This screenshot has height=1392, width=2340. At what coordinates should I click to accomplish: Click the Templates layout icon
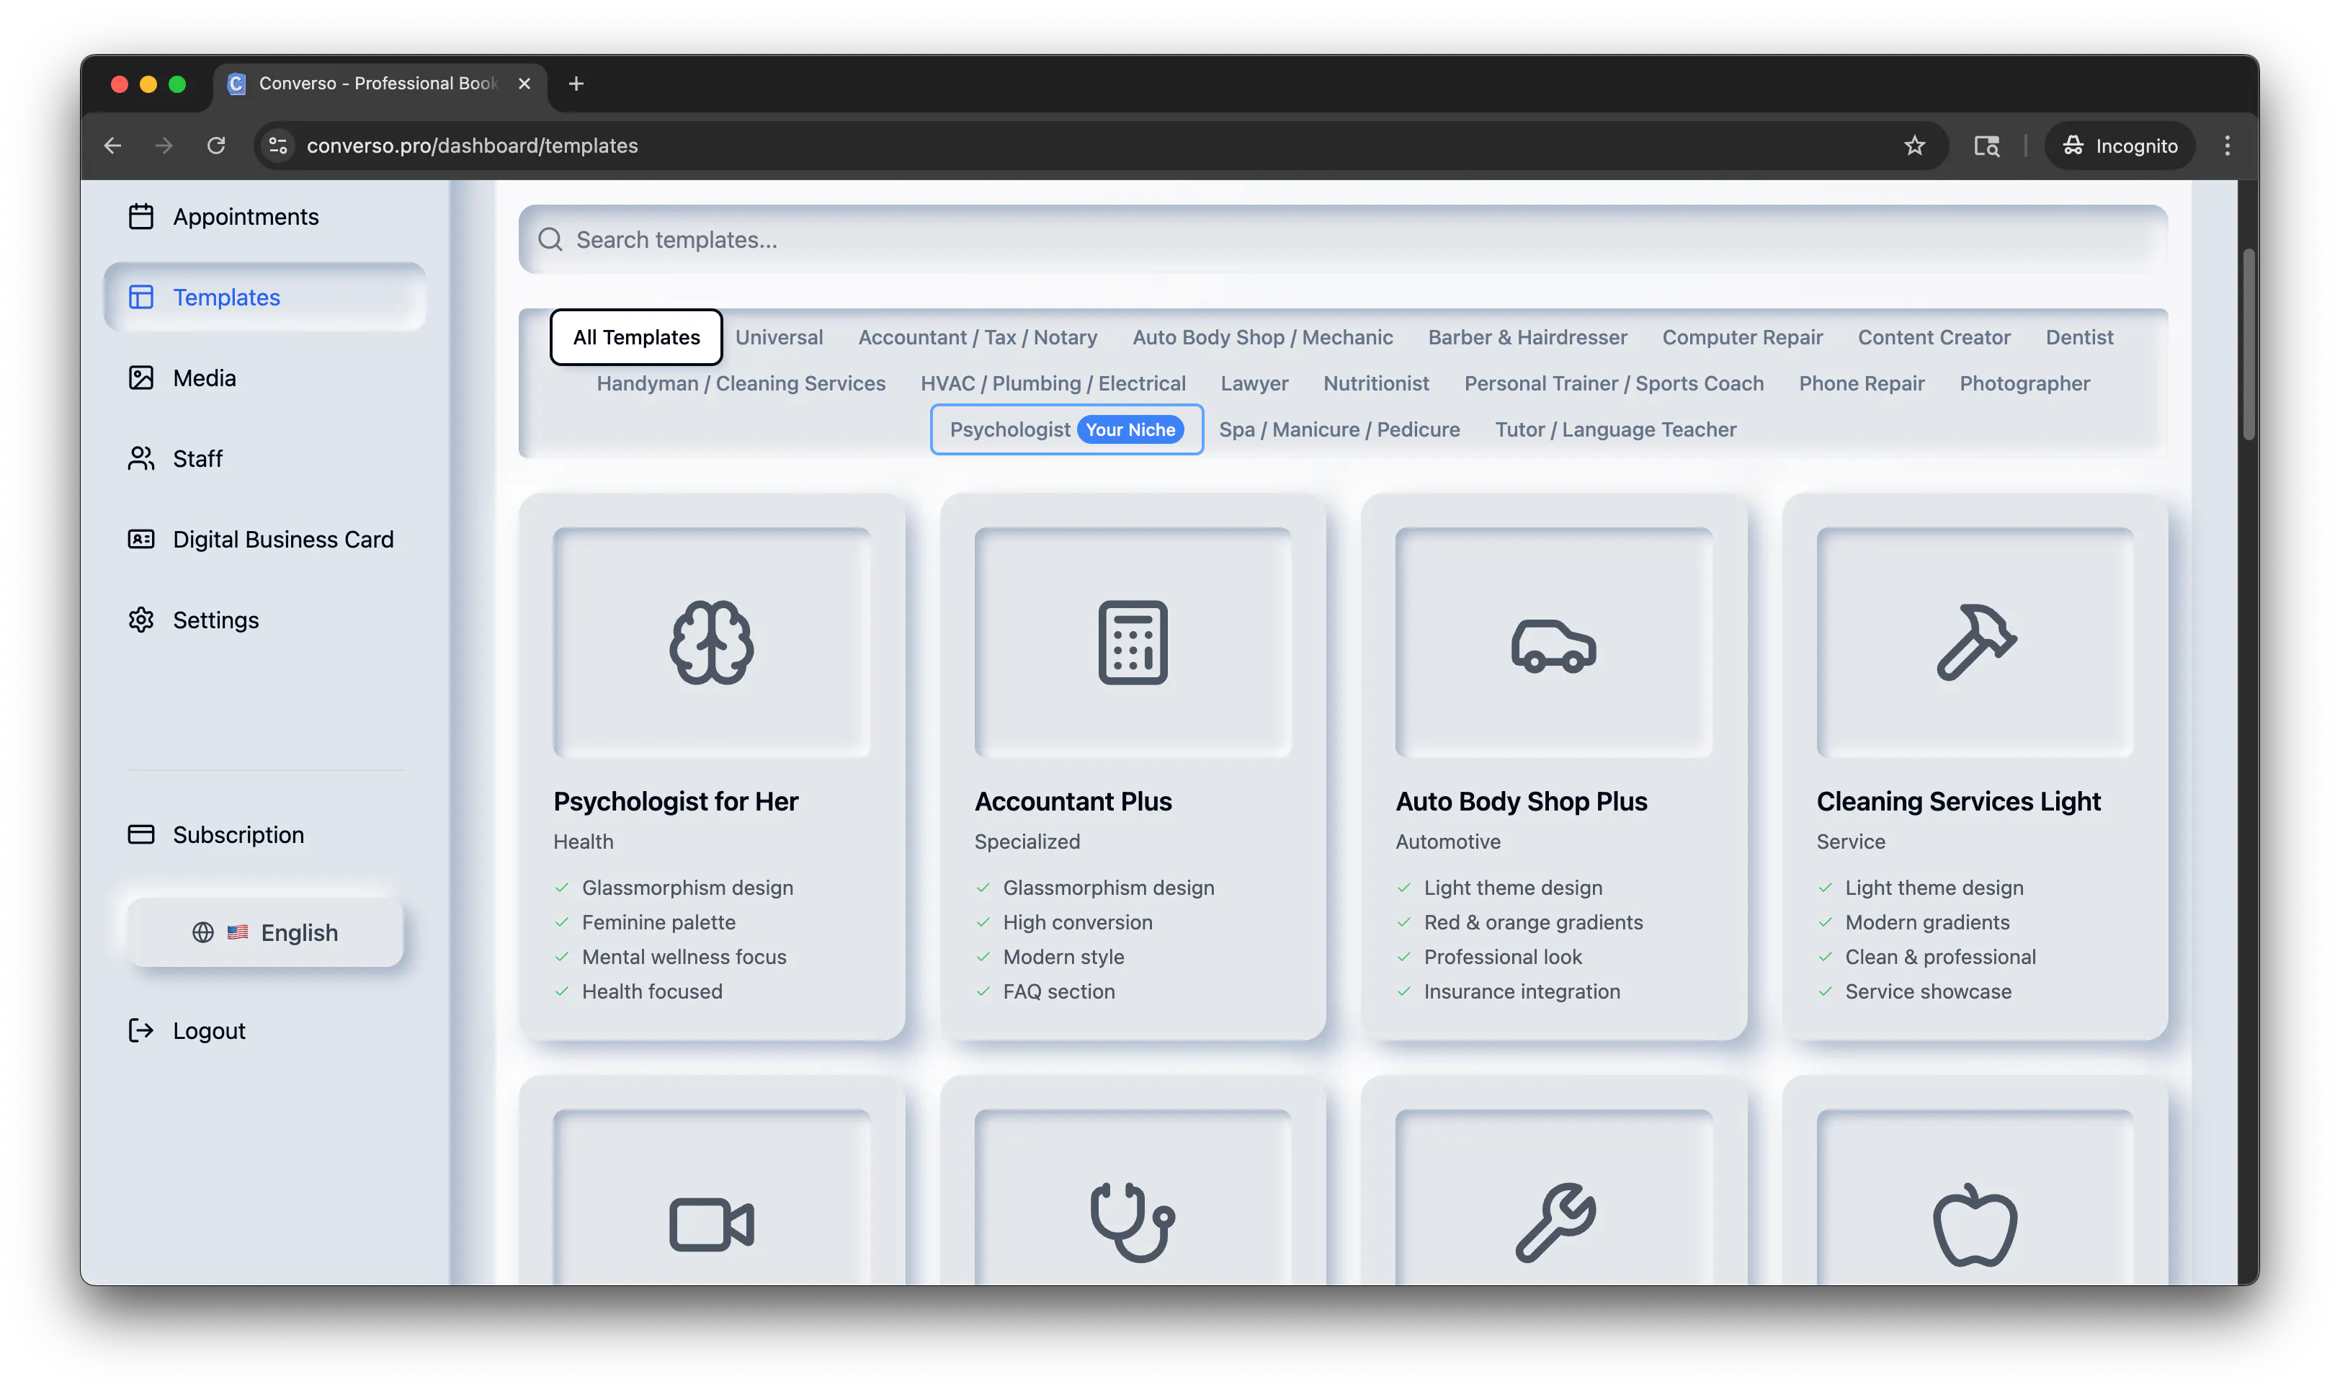[140, 298]
